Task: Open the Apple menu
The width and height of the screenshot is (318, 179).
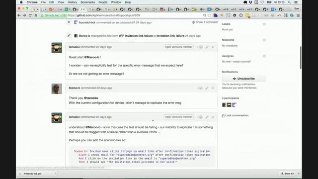Action: (x=21, y=2)
